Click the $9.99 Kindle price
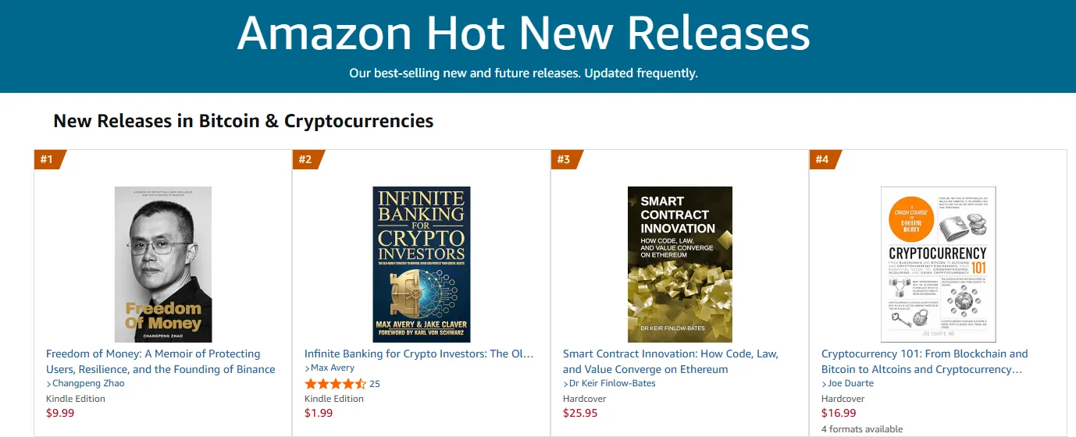The image size is (1076, 437). click(60, 413)
